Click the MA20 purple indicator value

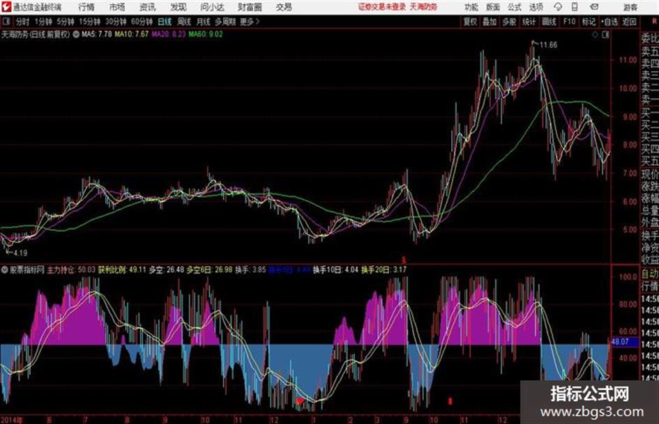(169, 34)
